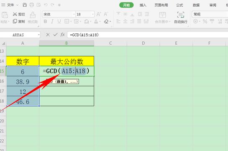Click the 数字 header cell

click(x=23, y=61)
